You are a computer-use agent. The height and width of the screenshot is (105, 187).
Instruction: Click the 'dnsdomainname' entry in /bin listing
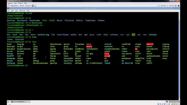pos(40,63)
